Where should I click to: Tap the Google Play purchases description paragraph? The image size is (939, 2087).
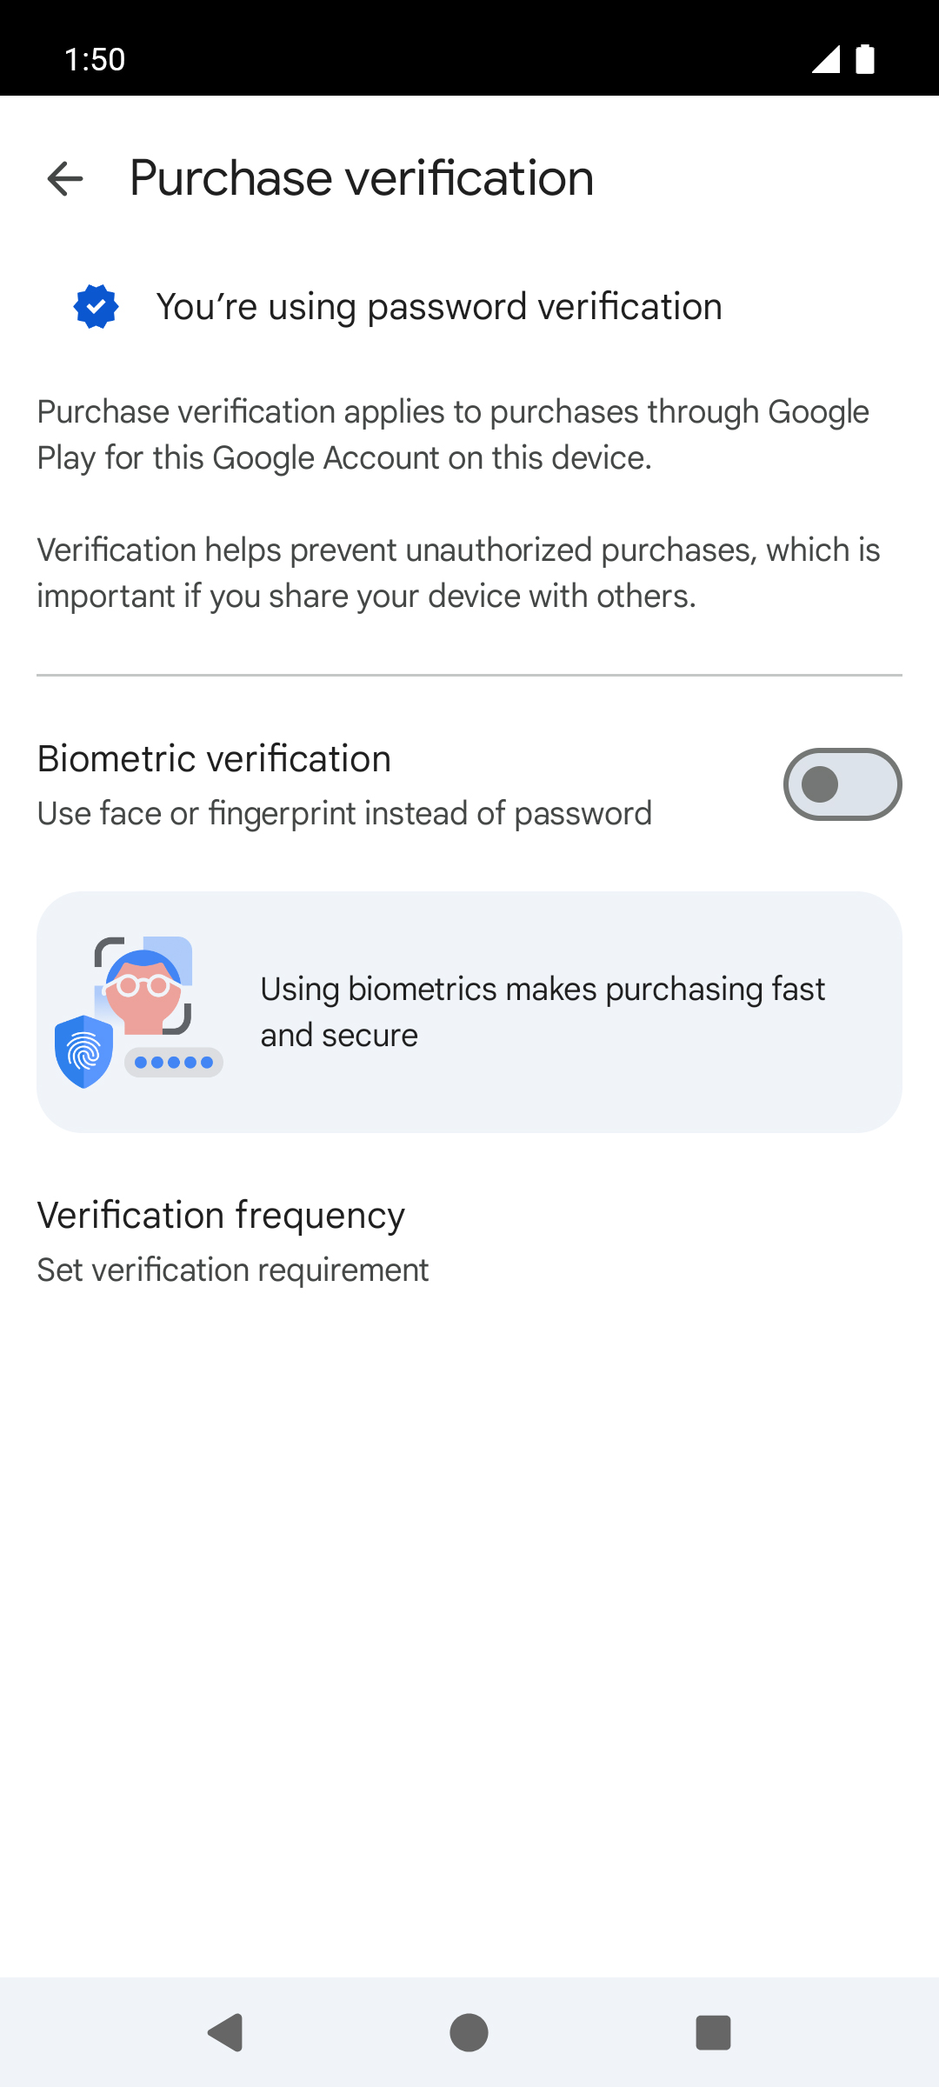click(x=453, y=435)
